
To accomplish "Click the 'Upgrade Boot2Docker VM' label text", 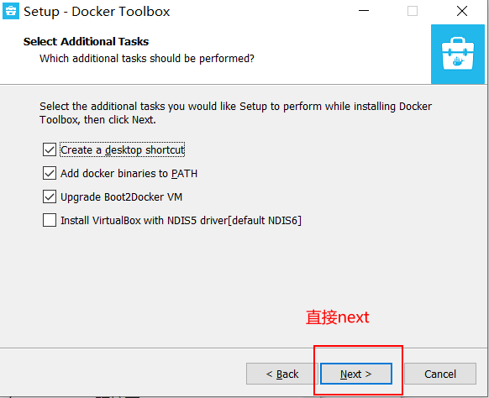I will pyautogui.click(x=121, y=197).
